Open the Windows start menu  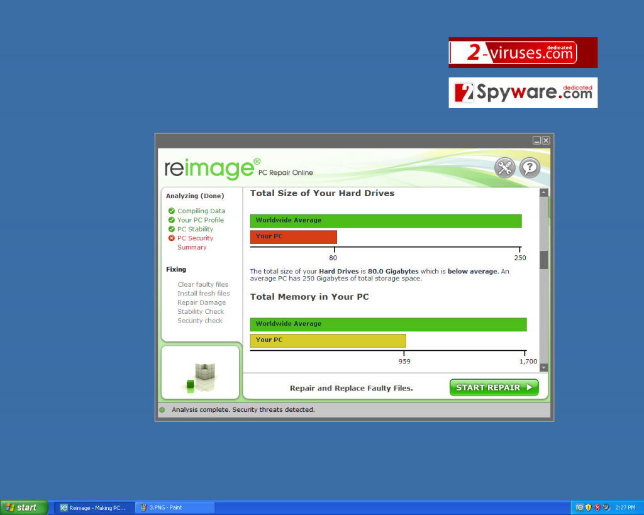pos(24,507)
